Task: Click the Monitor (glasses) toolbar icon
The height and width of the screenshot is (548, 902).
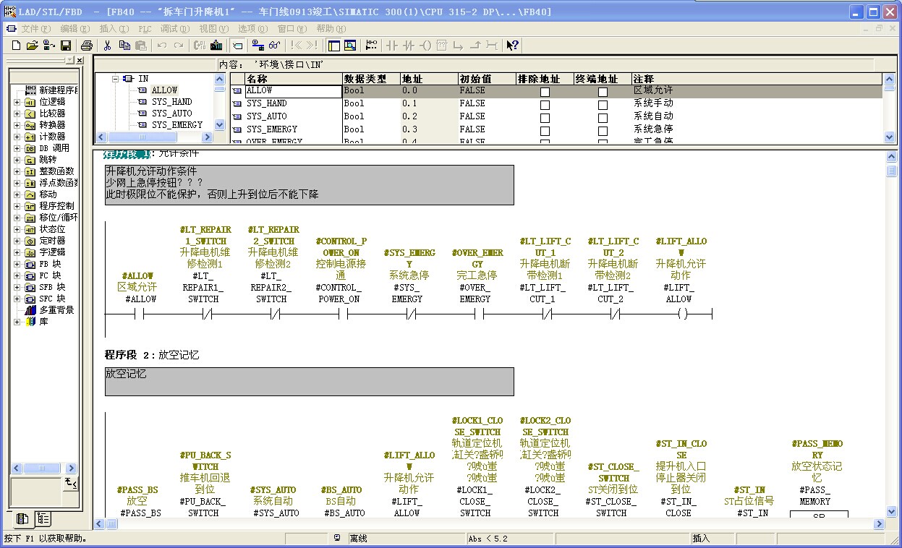Action: point(275,46)
